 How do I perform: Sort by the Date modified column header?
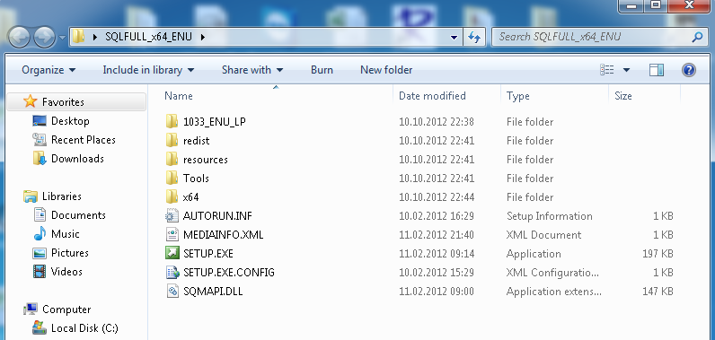click(x=432, y=96)
